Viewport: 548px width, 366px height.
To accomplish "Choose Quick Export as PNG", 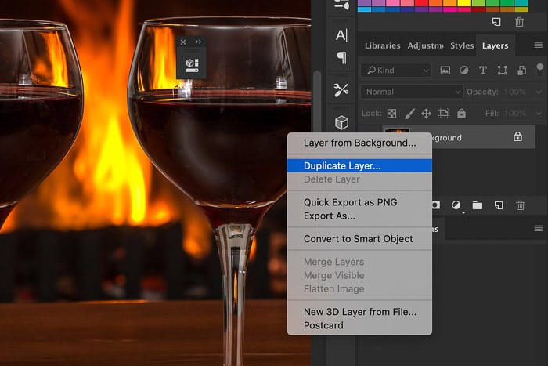I will coord(359,202).
